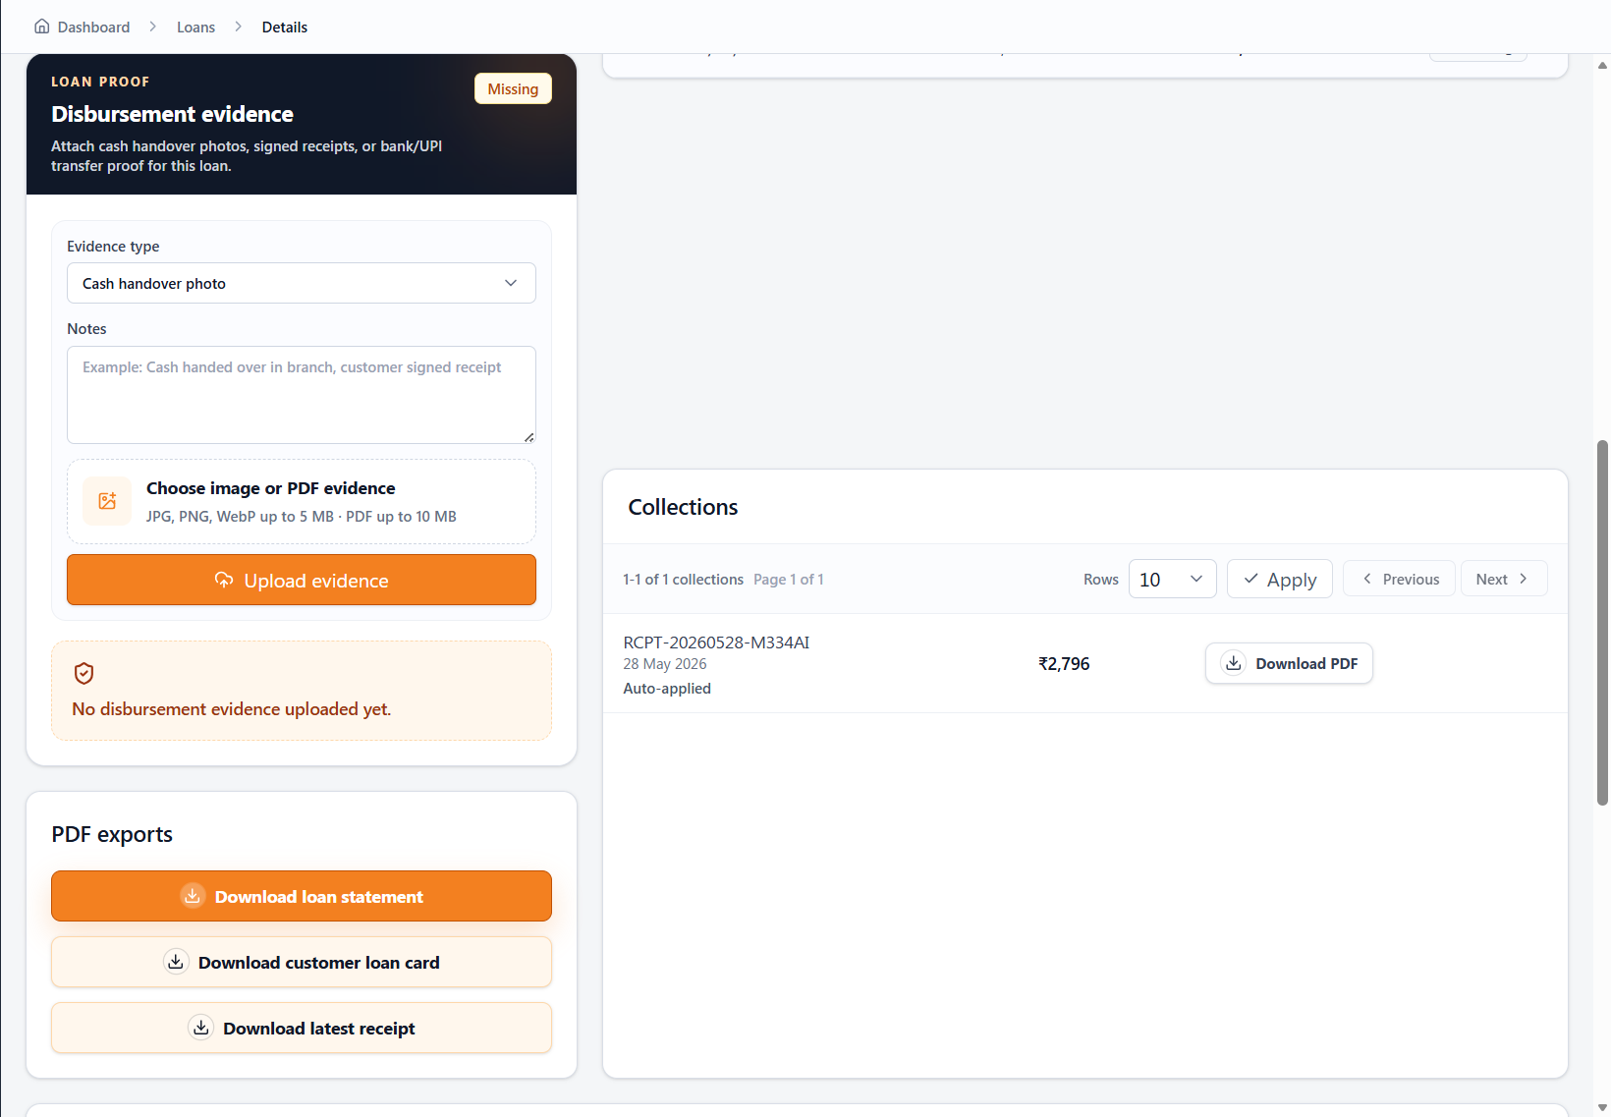Go to Next collections page
Screen dimensions: 1611x1117
pyautogui.click(x=1504, y=579)
